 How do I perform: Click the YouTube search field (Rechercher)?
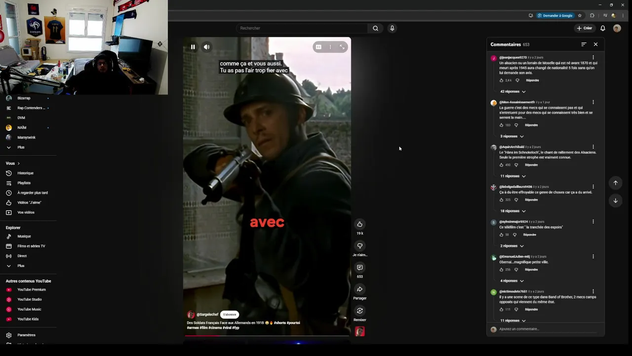tap(302, 28)
